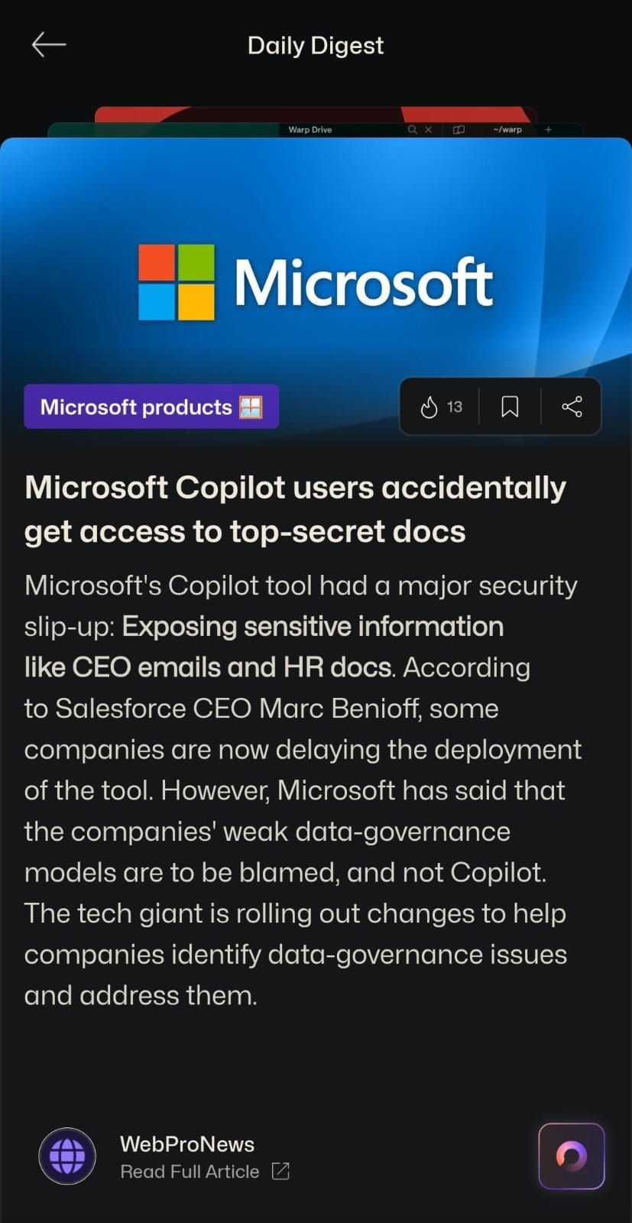Tap the WebProNews source name
This screenshot has width=632, height=1223.
click(187, 1144)
